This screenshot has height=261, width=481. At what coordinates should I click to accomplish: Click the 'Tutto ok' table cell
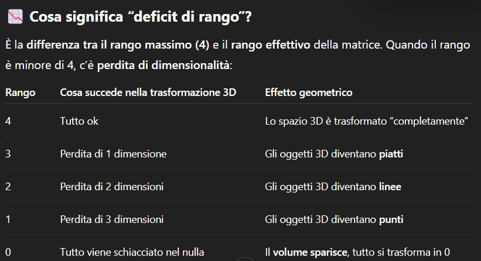point(79,121)
